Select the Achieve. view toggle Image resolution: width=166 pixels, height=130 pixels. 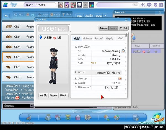(x=104, y=28)
